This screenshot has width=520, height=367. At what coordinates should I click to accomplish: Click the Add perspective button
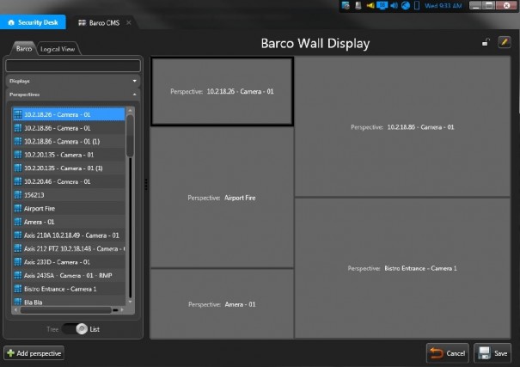pos(34,352)
